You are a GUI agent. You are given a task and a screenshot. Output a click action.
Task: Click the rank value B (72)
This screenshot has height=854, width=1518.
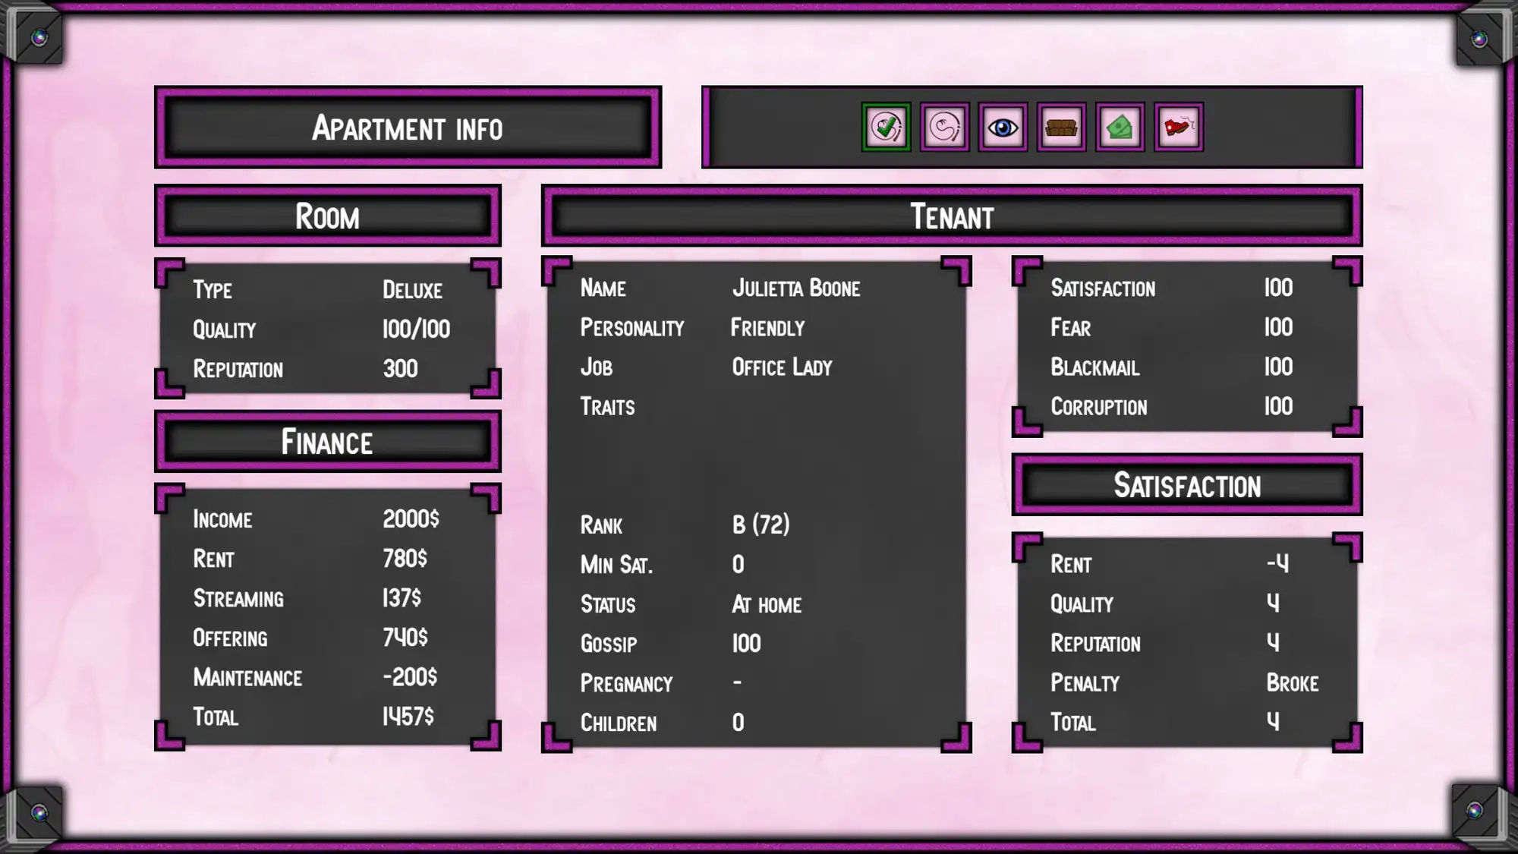pos(761,525)
